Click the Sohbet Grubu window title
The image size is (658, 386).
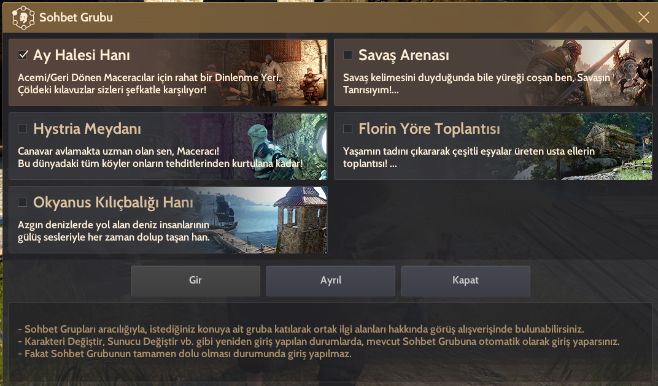click(x=76, y=17)
